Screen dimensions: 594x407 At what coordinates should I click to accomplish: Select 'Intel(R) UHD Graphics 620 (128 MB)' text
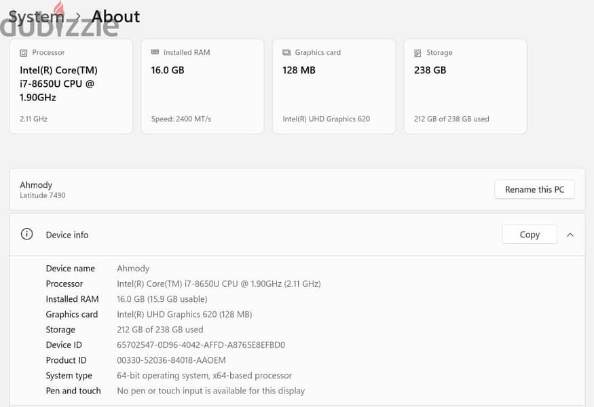click(x=184, y=314)
